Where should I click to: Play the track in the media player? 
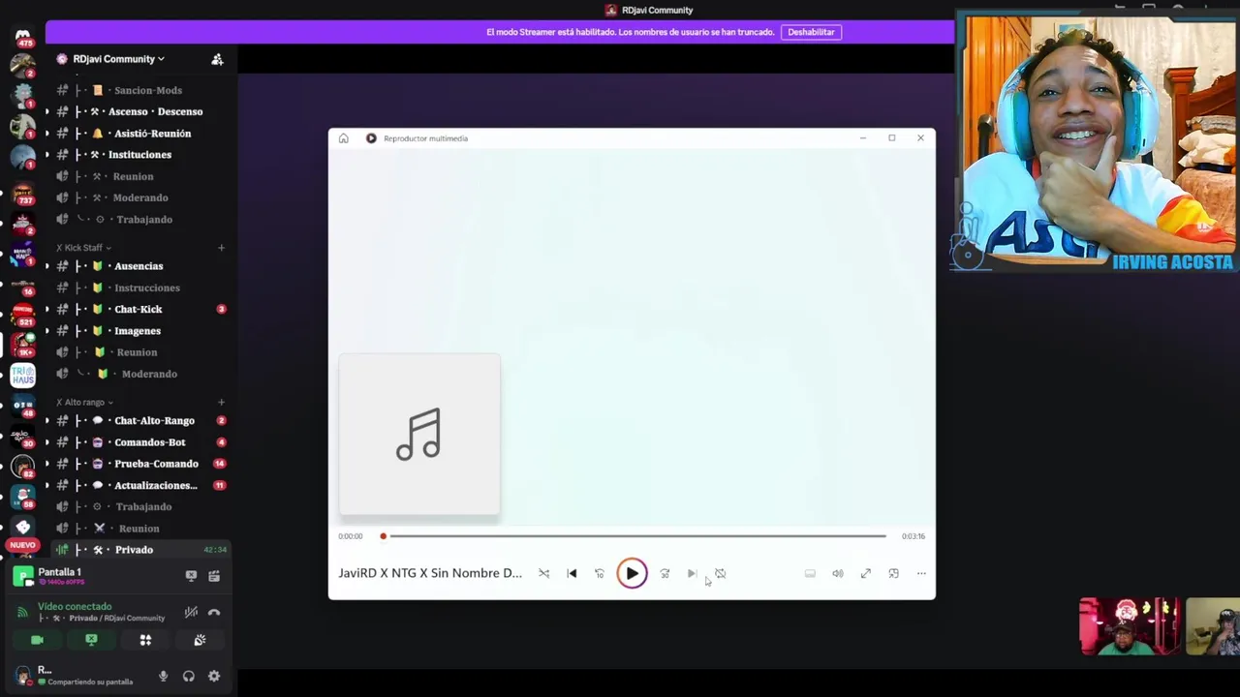(x=632, y=573)
